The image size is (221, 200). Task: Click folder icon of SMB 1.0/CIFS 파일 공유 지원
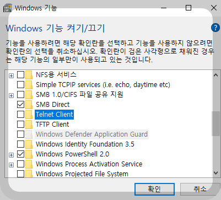(29, 95)
